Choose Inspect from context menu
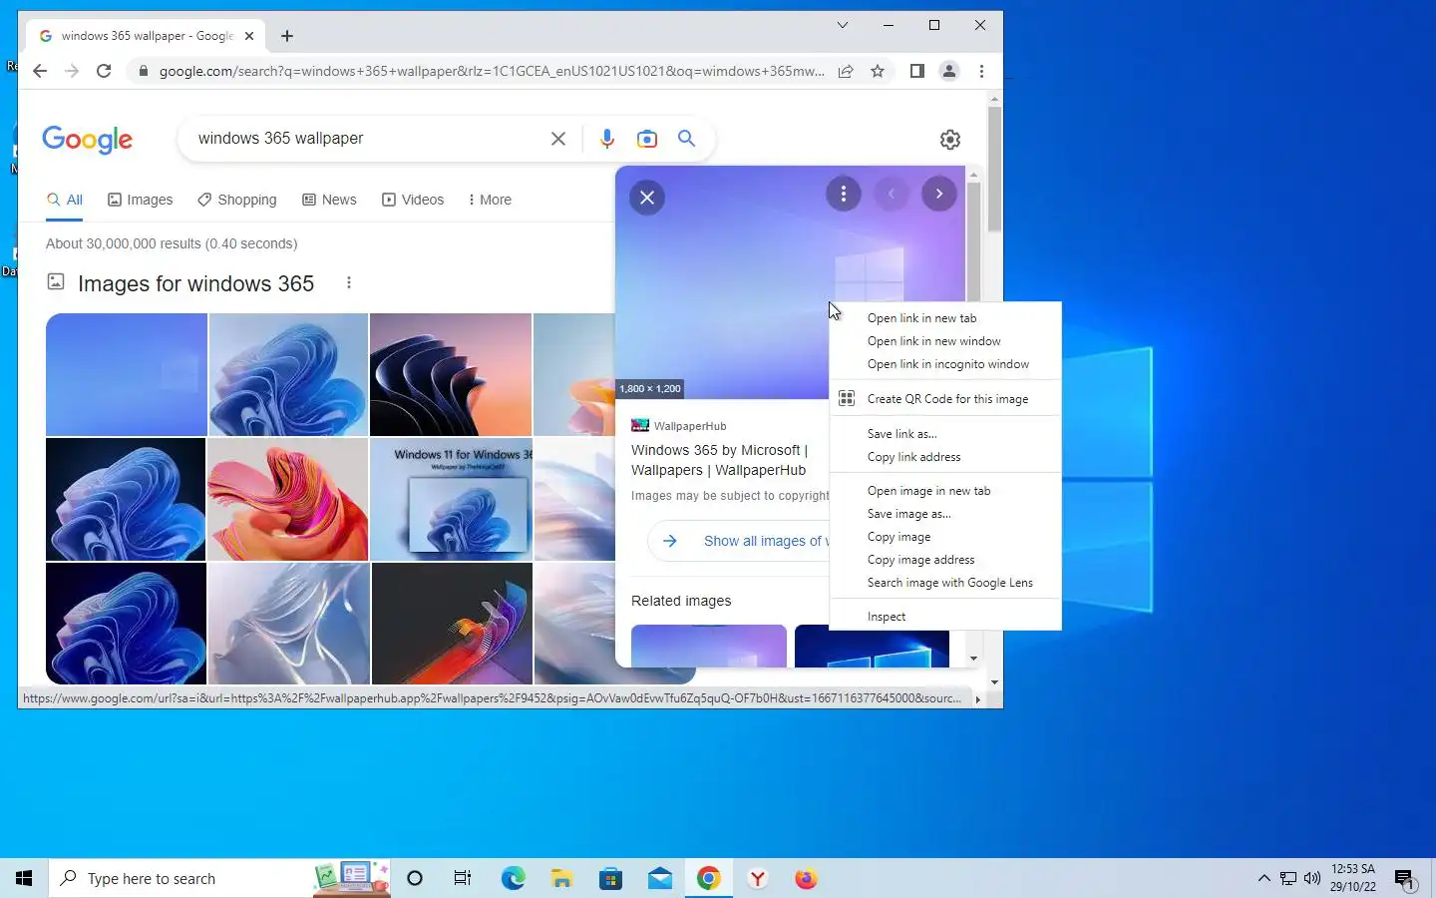The image size is (1436, 898). [945, 617]
